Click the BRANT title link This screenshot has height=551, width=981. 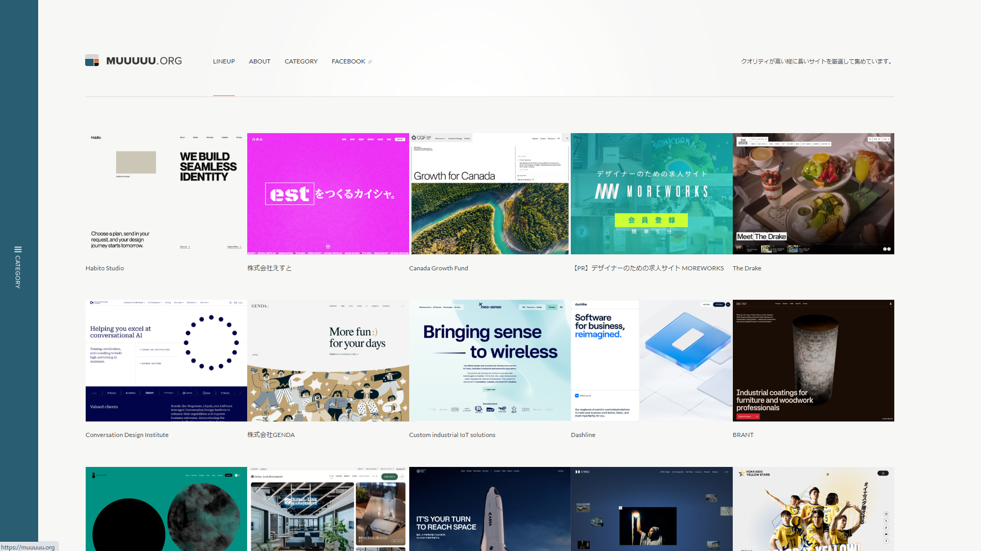743,435
